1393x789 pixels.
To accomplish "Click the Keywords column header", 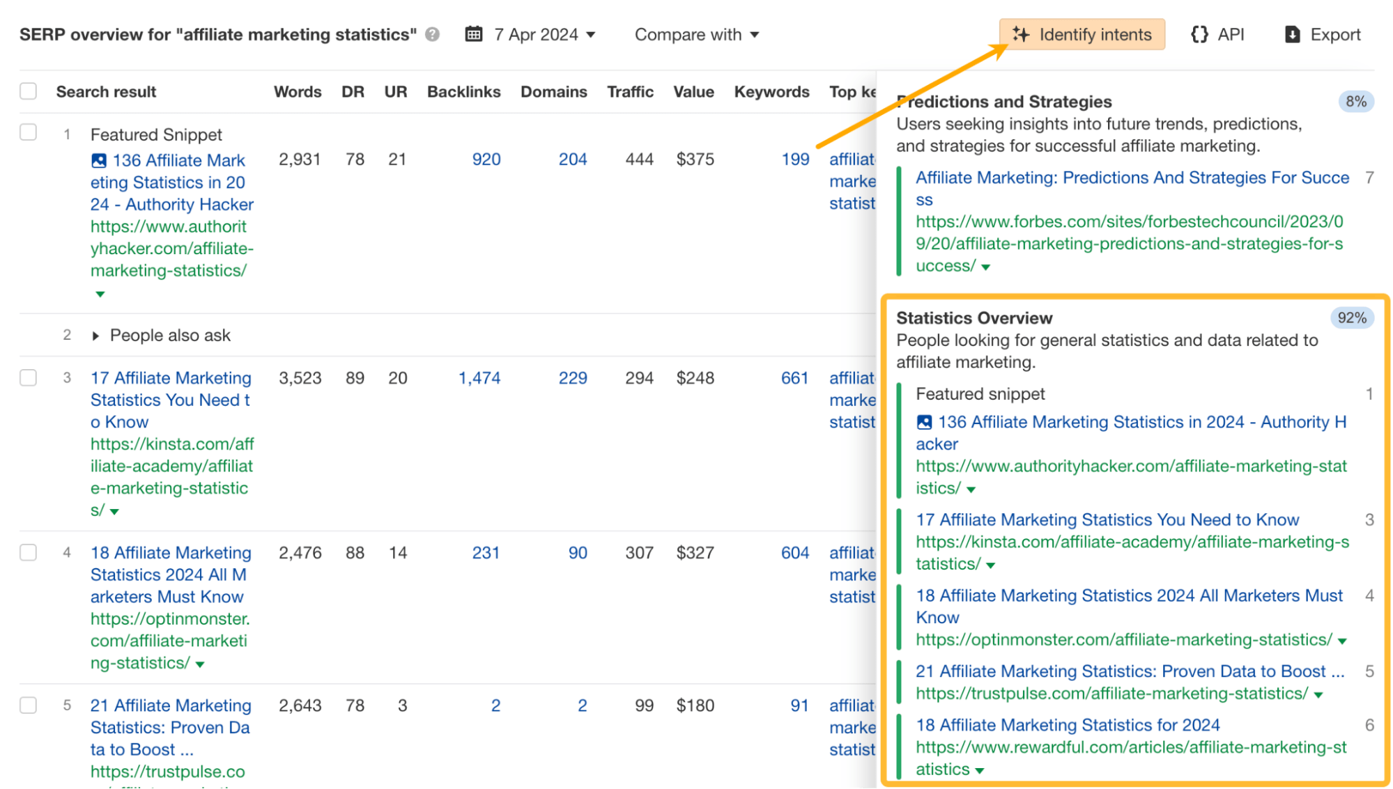I will [771, 92].
